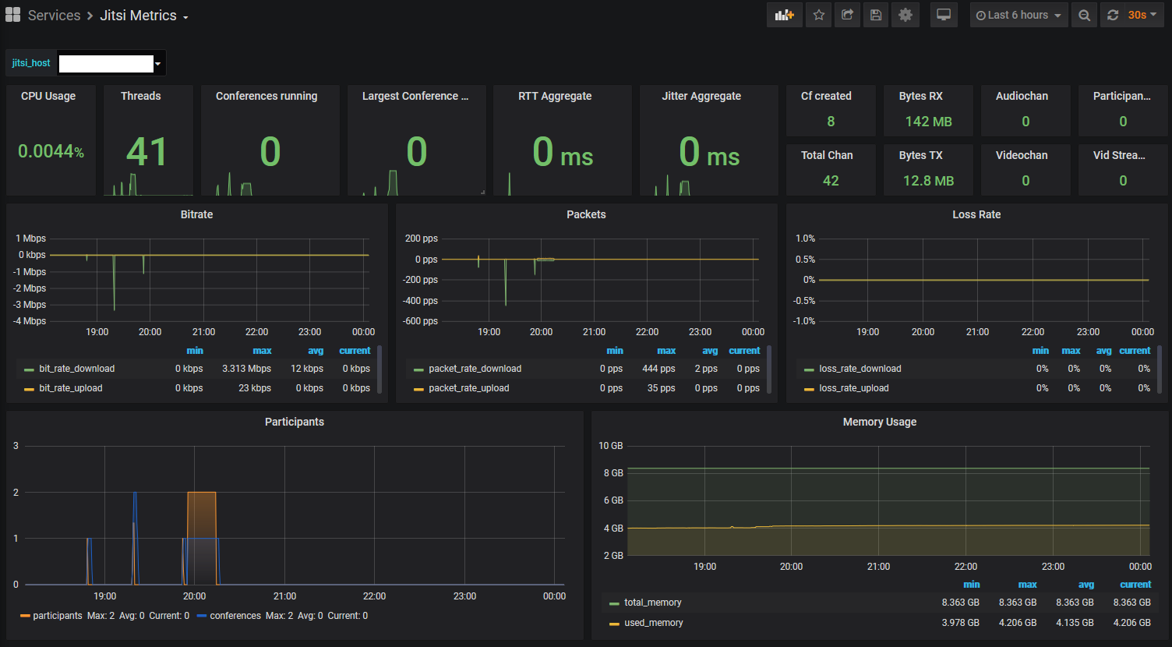
Task: Switch to TV view mode icon
Action: tap(944, 15)
